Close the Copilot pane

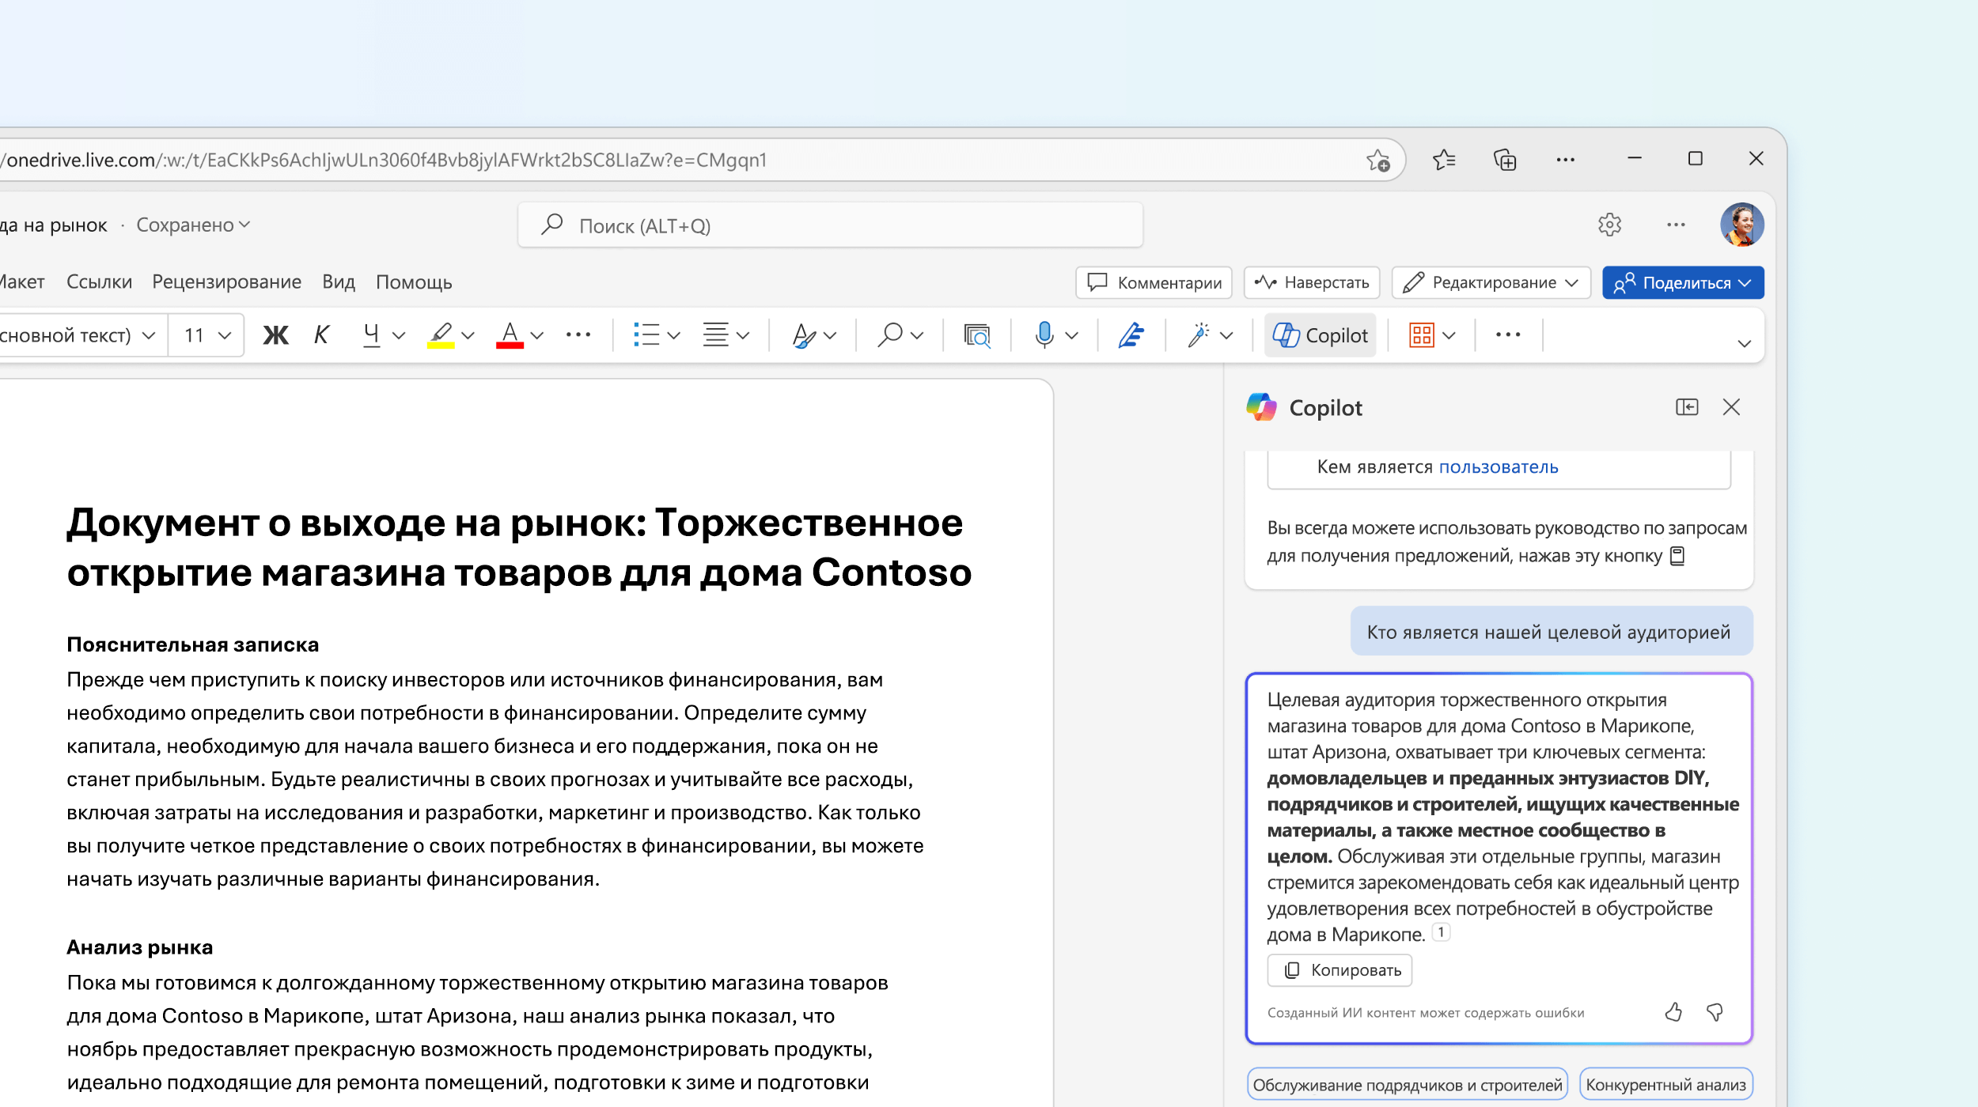1731,407
